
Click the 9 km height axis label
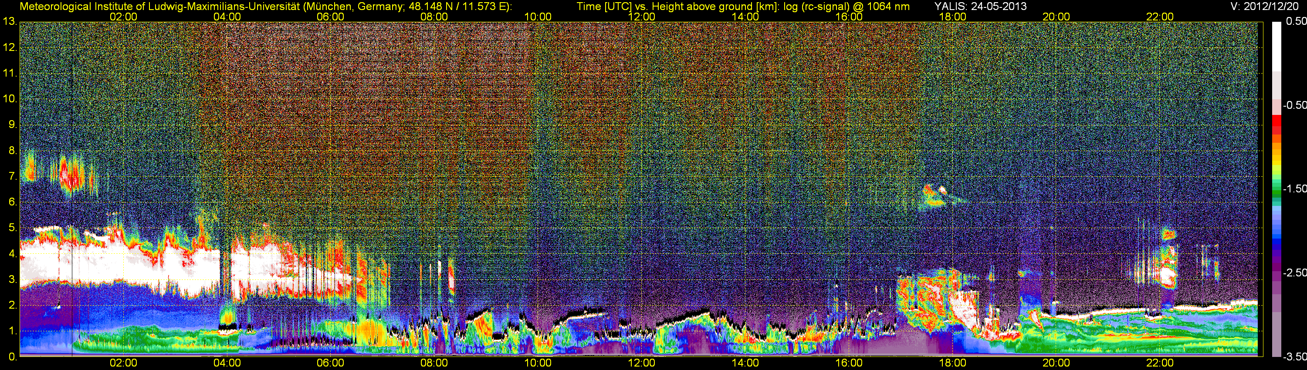coord(13,124)
